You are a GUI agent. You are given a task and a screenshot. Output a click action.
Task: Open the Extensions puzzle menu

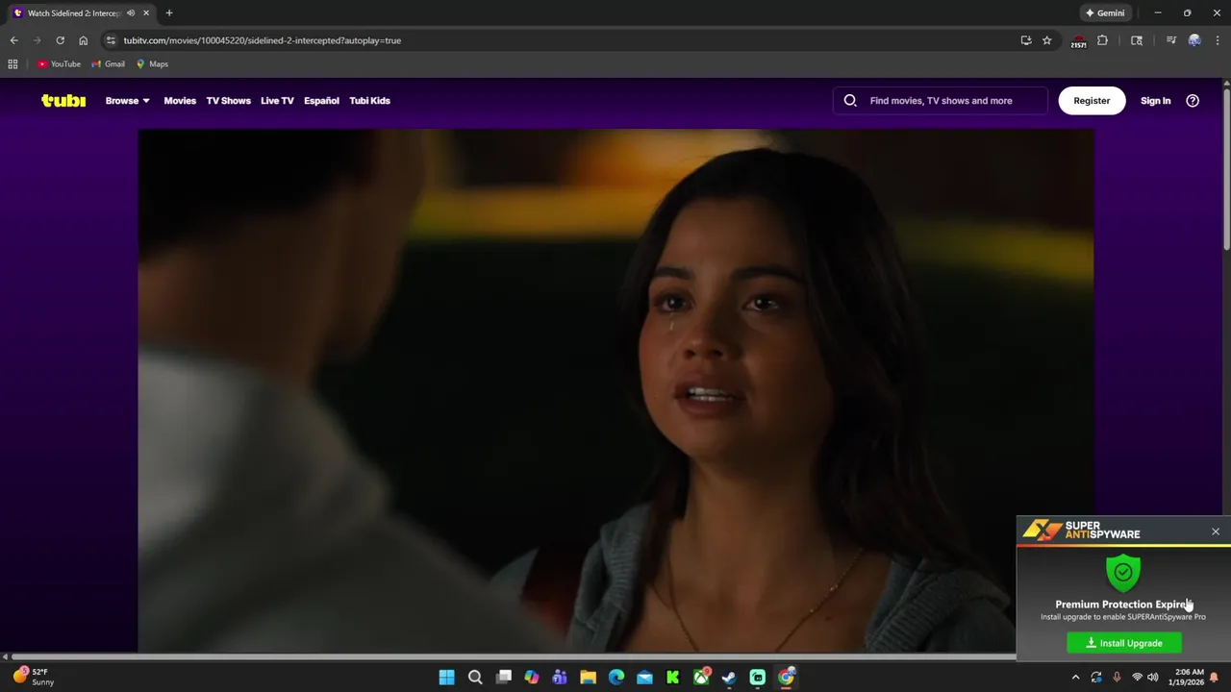pyautogui.click(x=1102, y=40)
